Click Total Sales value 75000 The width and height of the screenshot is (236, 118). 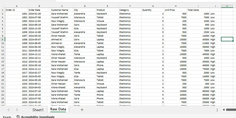pyautogui.click(x=198, y=69)
